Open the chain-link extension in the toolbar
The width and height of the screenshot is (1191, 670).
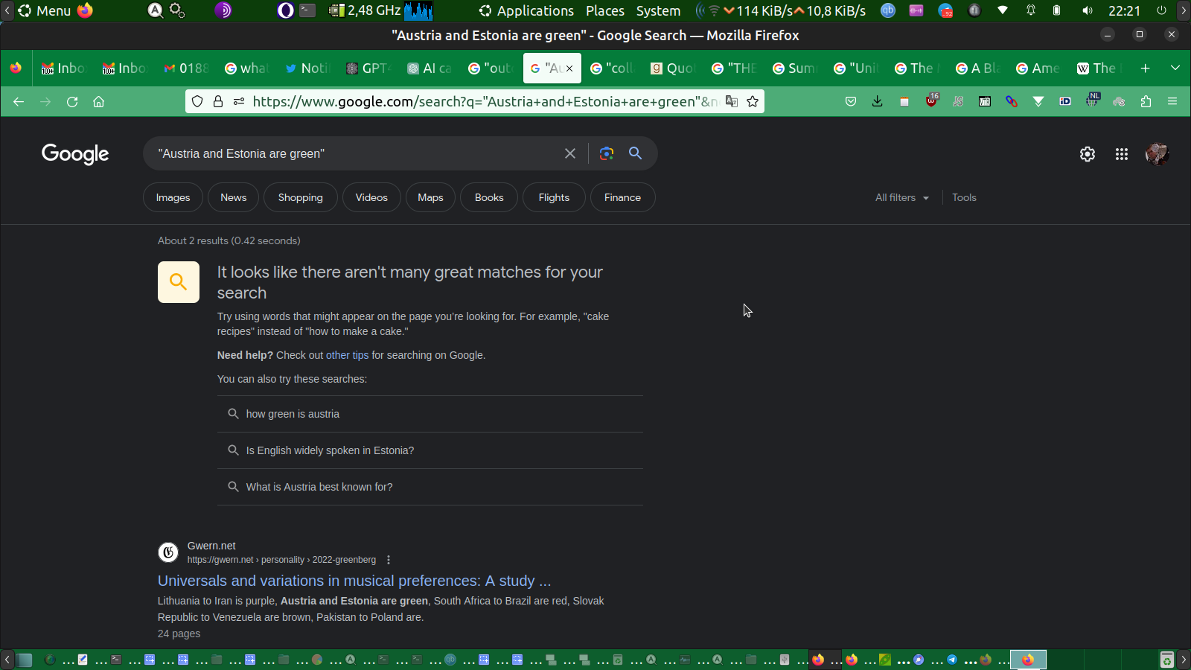[1012, 101]
